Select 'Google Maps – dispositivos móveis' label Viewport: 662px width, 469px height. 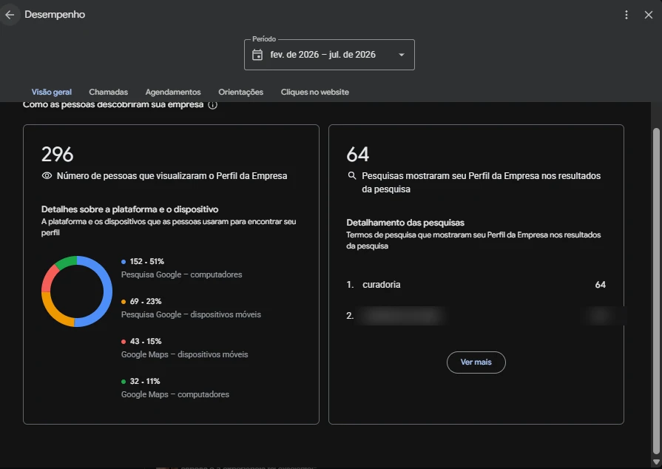pyautogui.click(x=184, y=354)
